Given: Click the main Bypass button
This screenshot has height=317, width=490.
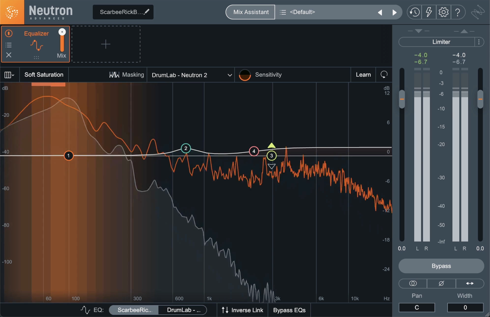Looking at the screenshot, I should click(441, 266).
